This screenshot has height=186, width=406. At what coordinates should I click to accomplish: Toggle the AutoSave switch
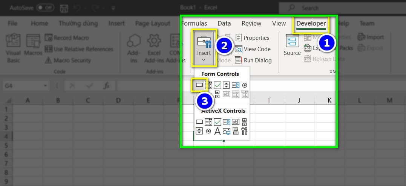(45, 8)
